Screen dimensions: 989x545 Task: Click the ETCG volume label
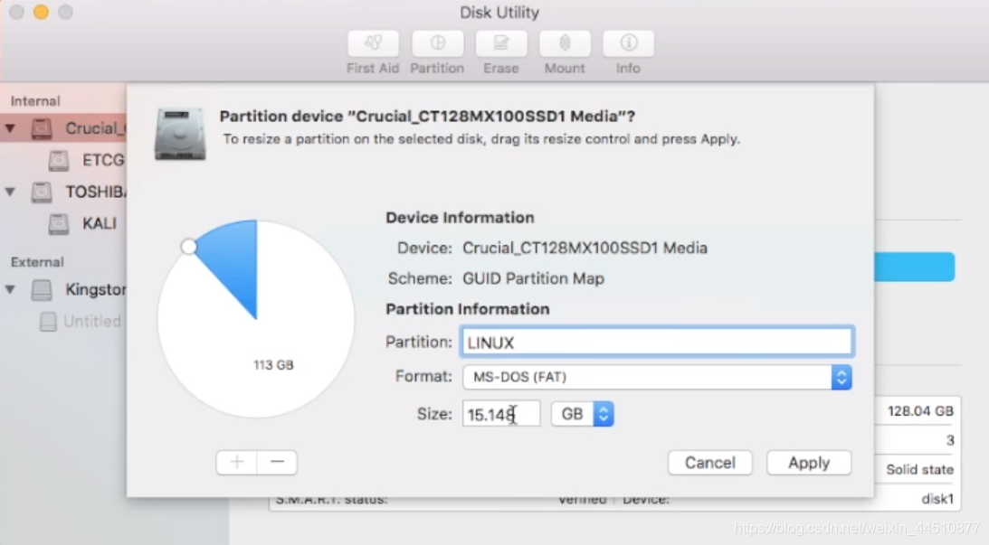point(103,160)
